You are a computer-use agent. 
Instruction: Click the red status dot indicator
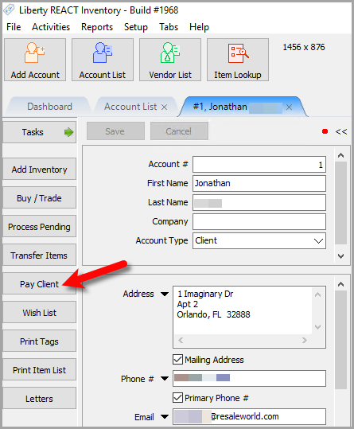(325, 131)
